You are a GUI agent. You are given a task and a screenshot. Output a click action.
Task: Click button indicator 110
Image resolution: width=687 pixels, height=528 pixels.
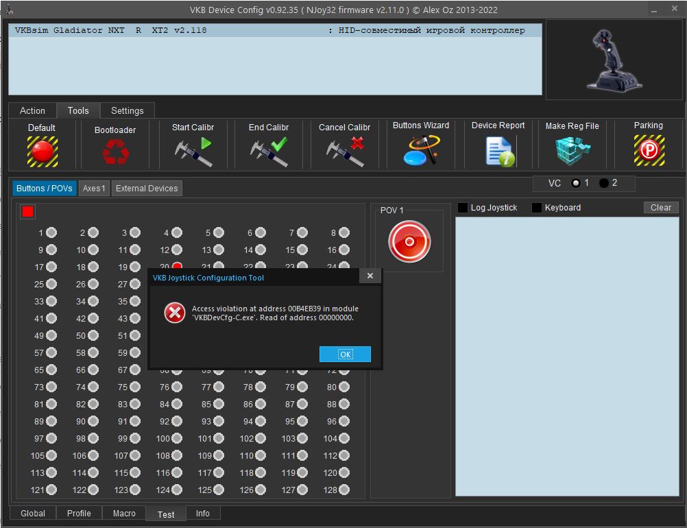point(261,456)
